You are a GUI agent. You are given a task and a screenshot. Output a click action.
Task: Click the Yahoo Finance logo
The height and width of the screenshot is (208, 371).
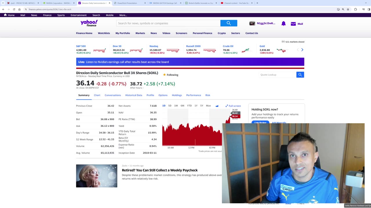click(89, 23)
